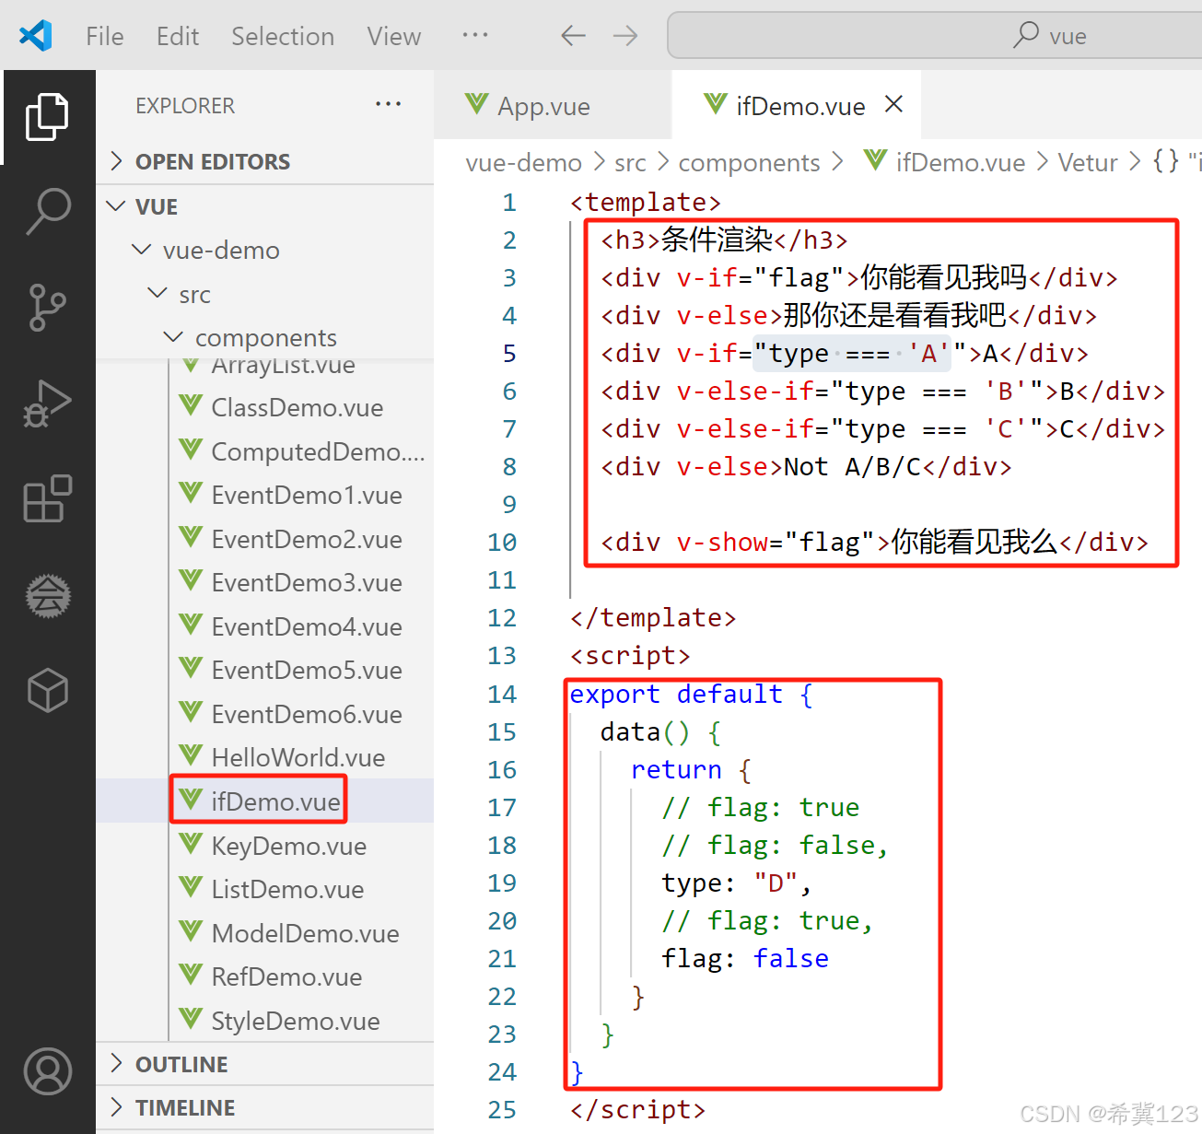Open Run and Debug view
Image resolution: width=1202 pixels, height=1134 pixels.
47,403
